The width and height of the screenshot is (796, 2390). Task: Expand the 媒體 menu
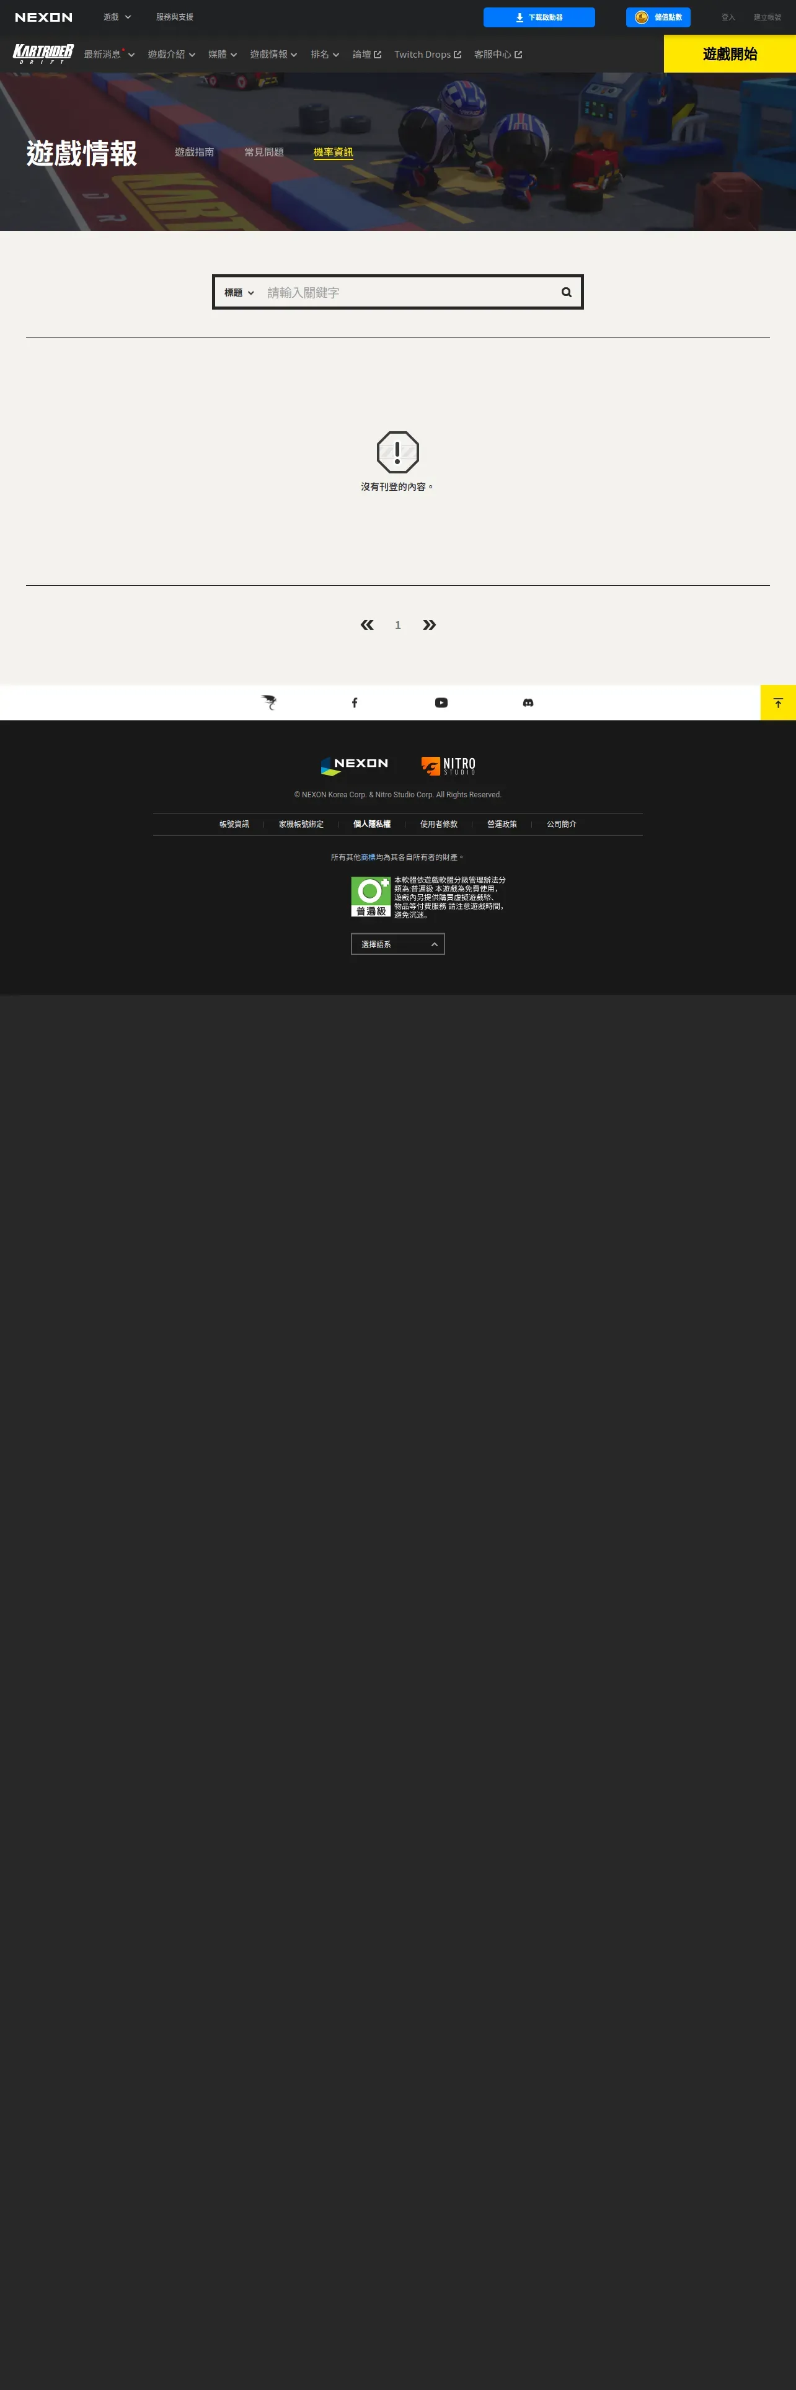click(223, 55)
